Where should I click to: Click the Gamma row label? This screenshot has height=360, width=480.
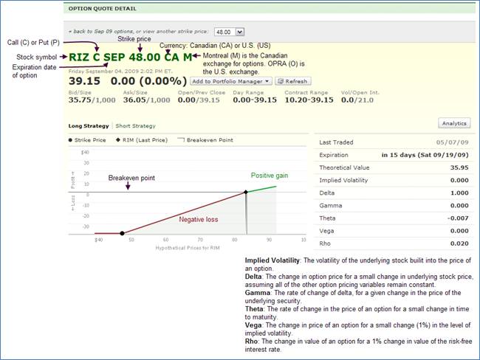[x=331, y=206]
